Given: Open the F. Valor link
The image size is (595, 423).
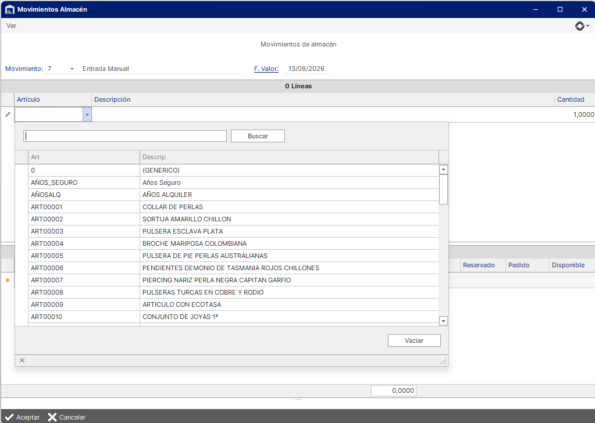Looking at the screenshot, I should click(266, 69).
